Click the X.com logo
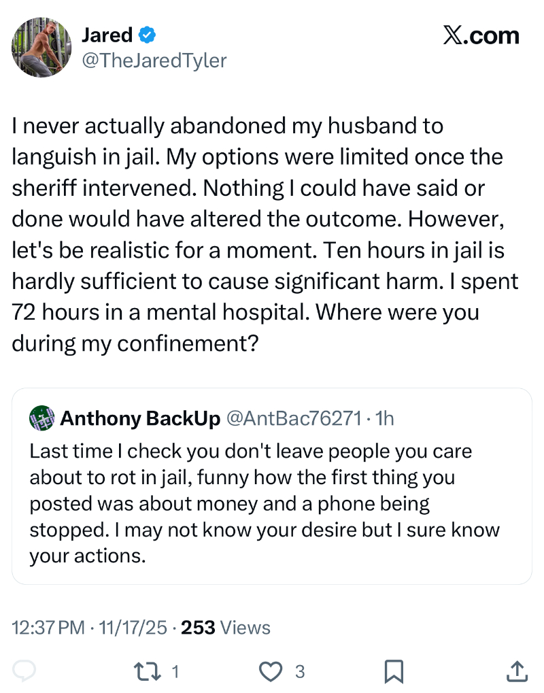Screen dimensions: 544x693 coord(481,35)
